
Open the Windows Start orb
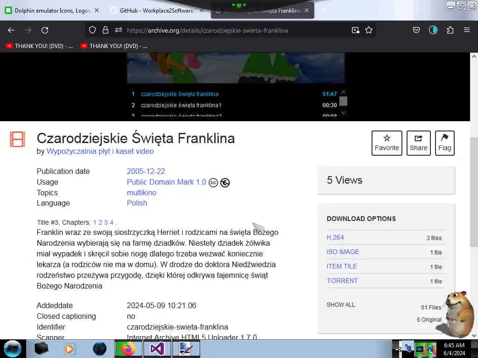tap(13, 349)
